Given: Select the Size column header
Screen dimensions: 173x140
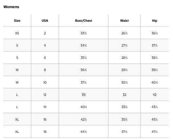Looking at the screenshot, I should 17,21.
